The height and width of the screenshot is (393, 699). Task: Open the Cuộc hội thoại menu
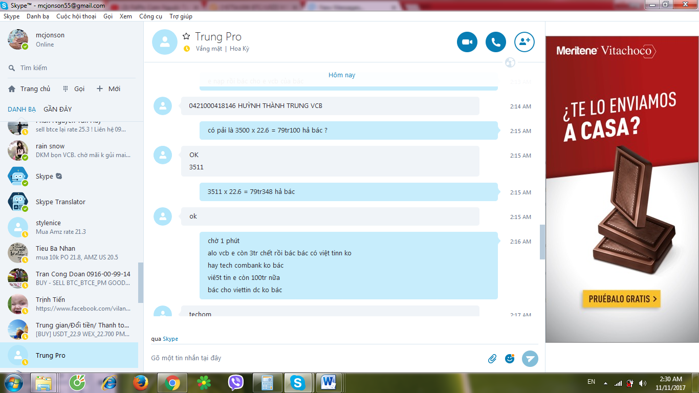point(76,16)
